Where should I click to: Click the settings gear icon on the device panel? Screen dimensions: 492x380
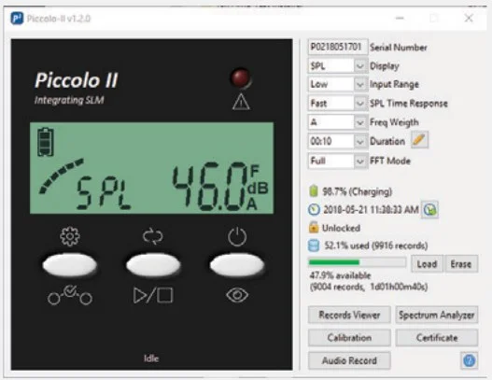coord(70,236)
